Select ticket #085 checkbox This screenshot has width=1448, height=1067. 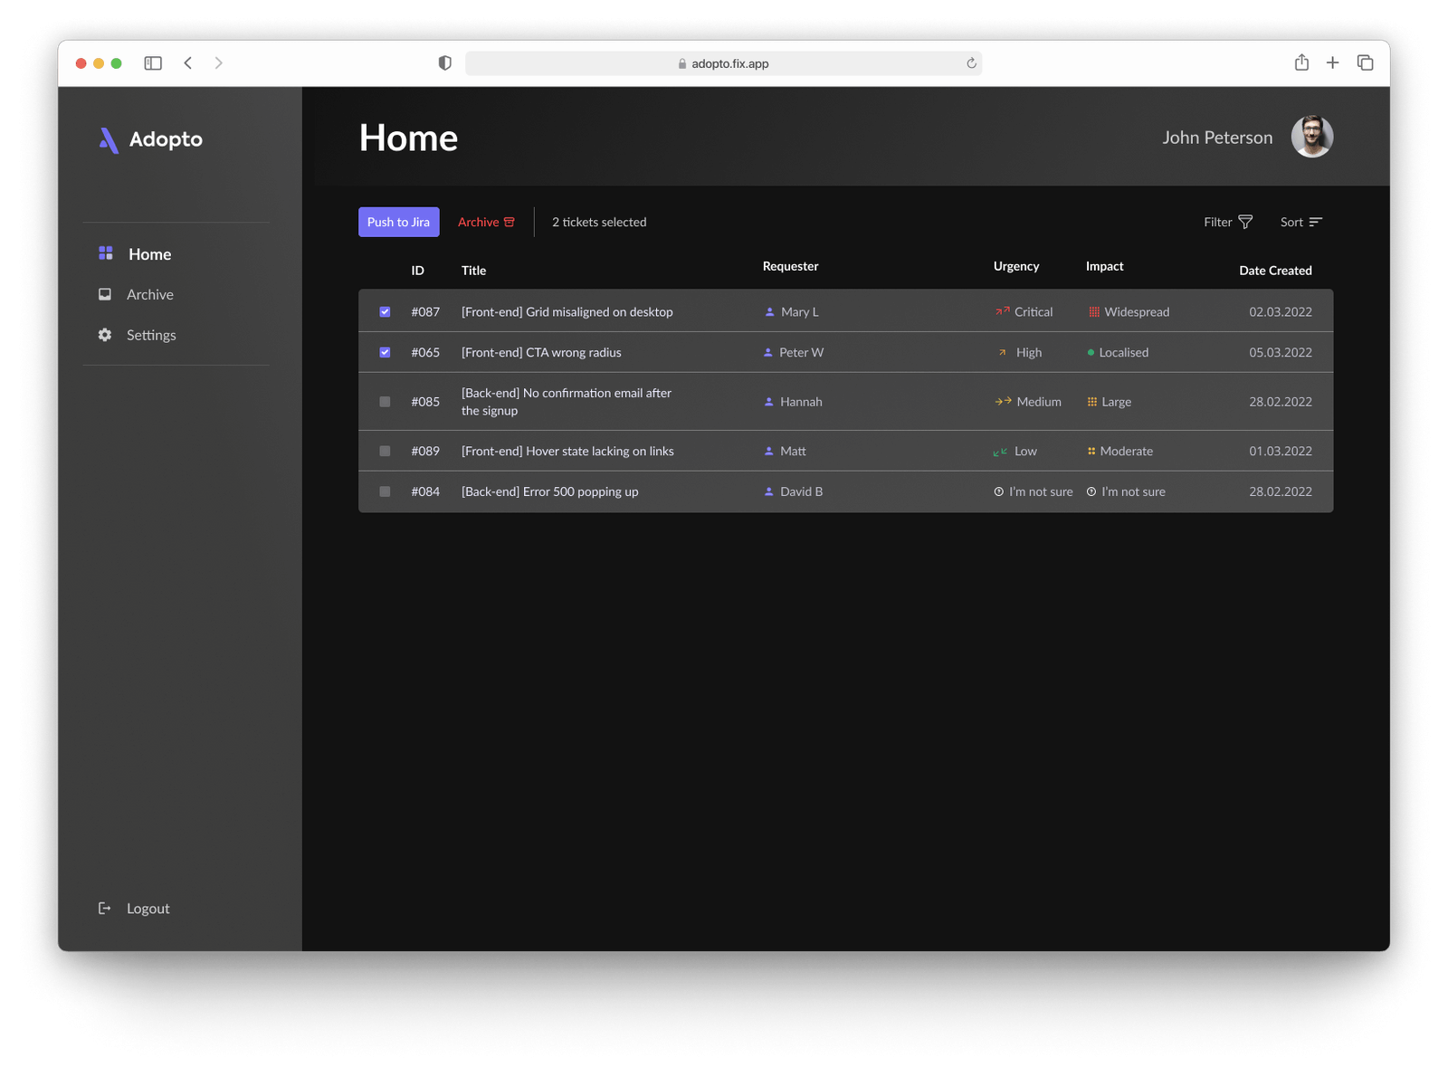385,401
